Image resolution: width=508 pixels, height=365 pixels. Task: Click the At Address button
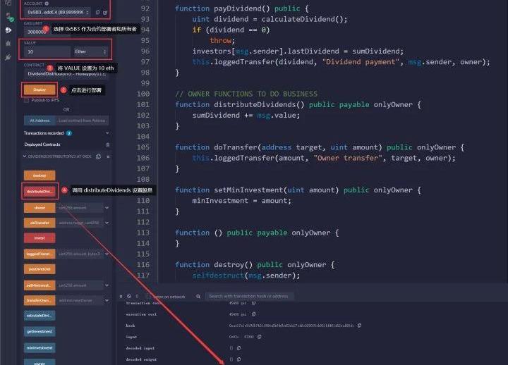40,120
